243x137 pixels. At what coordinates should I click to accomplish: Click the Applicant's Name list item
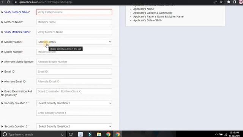point(144,9)
